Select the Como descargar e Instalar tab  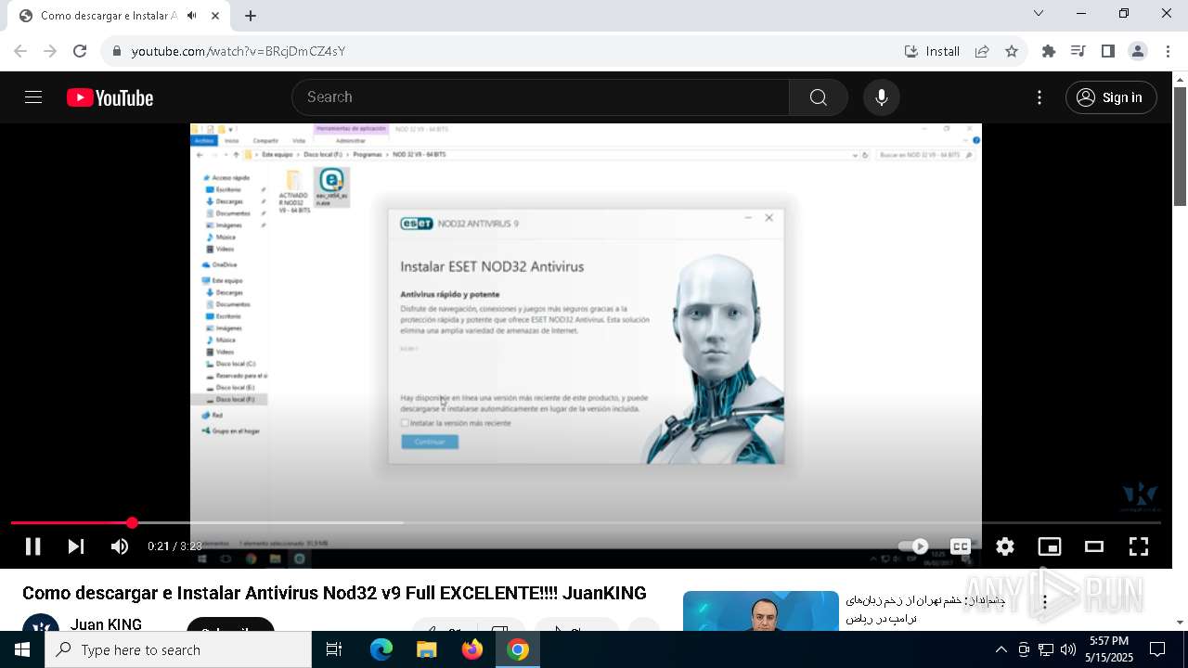point(119,16)
